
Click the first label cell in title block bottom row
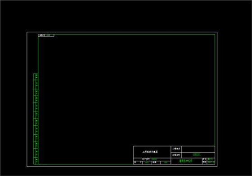click(x=138, y=163)
